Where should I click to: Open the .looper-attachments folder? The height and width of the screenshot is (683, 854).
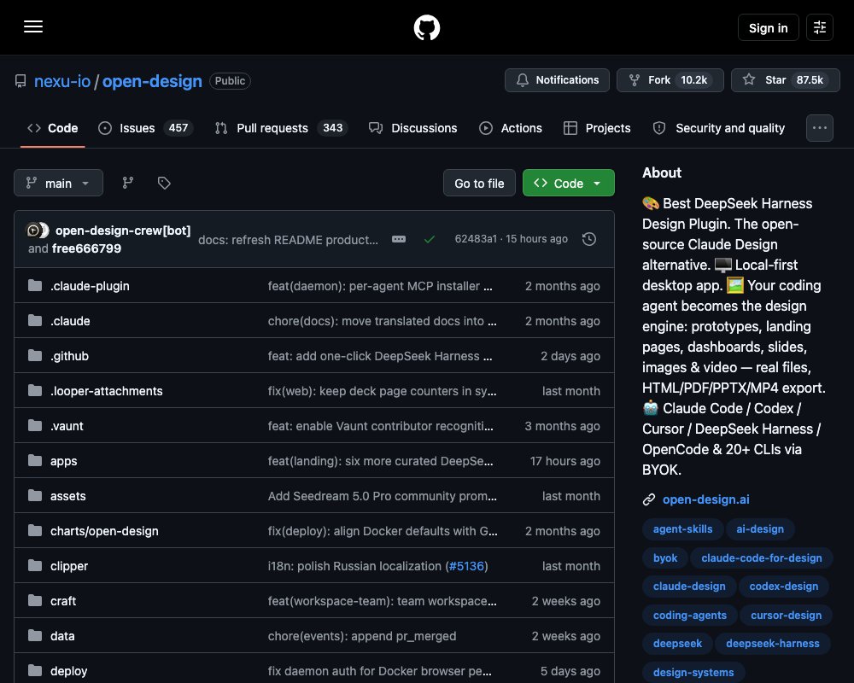[x=106, y=391]
